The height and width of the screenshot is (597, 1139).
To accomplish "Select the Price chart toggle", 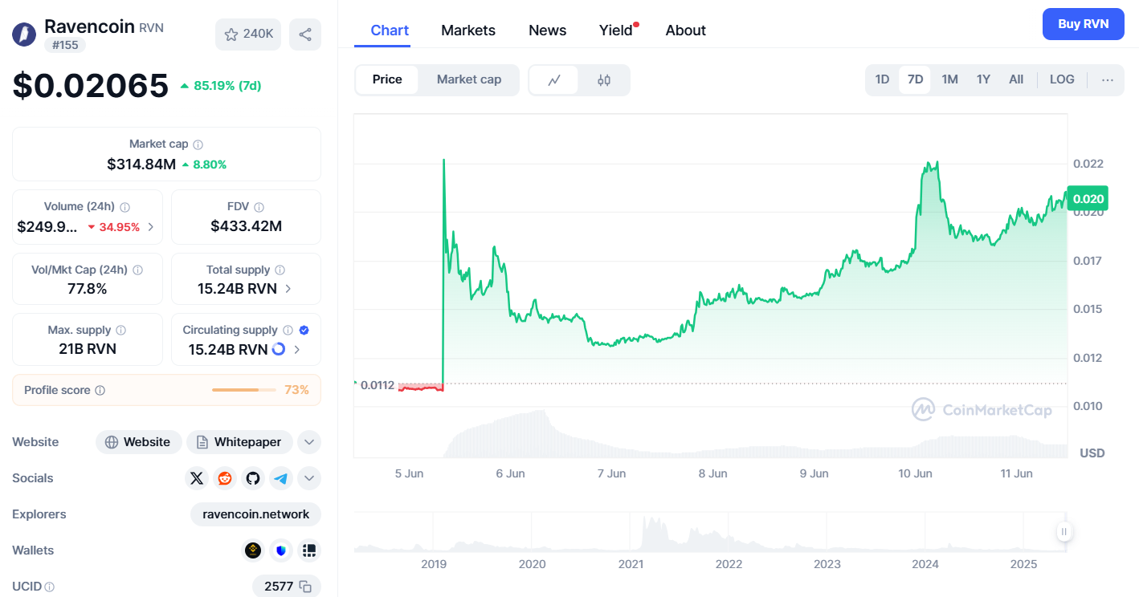I will [387, 79].
